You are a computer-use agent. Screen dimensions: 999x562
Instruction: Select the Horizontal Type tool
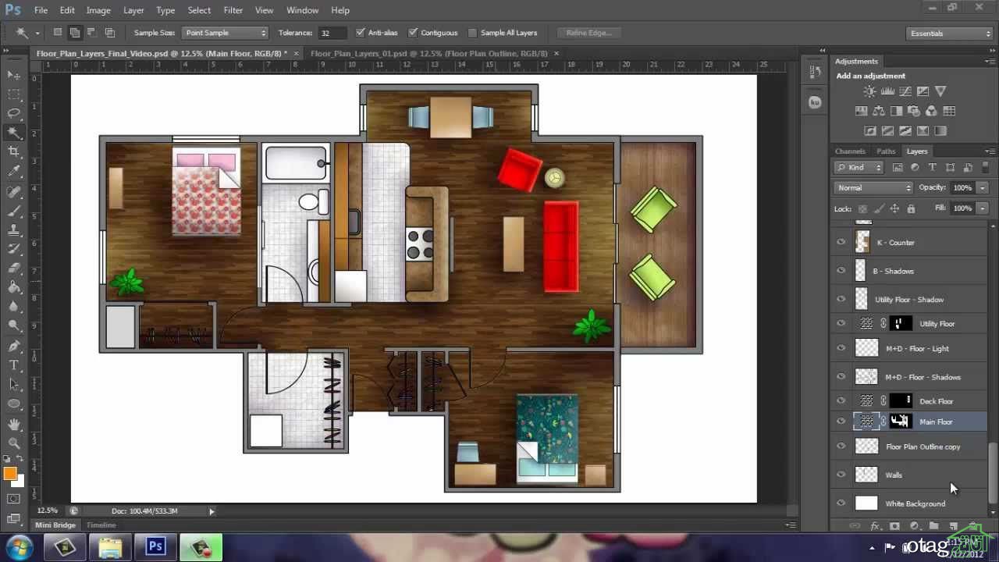click(14, 365)
